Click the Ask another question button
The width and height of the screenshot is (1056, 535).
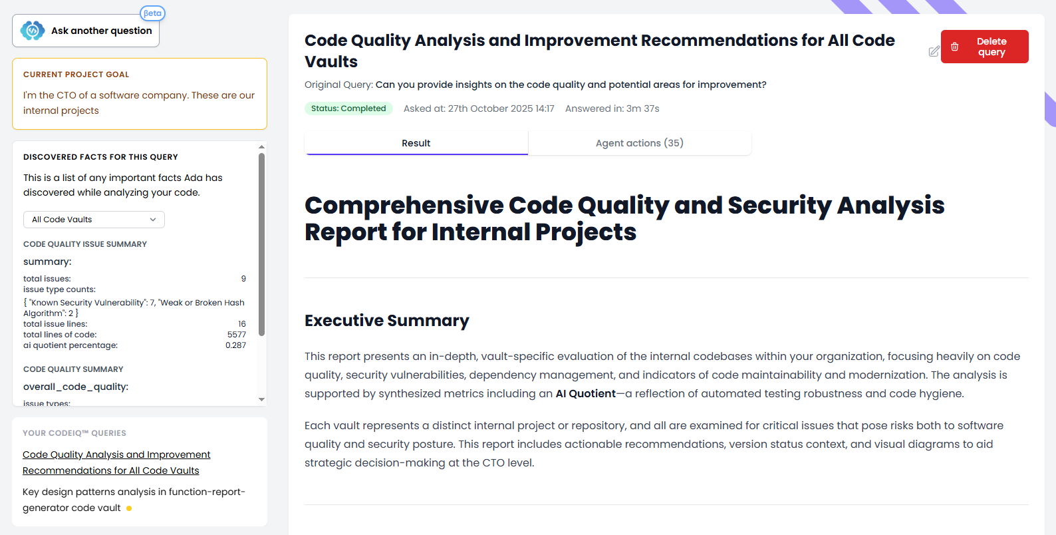[86, 31]
